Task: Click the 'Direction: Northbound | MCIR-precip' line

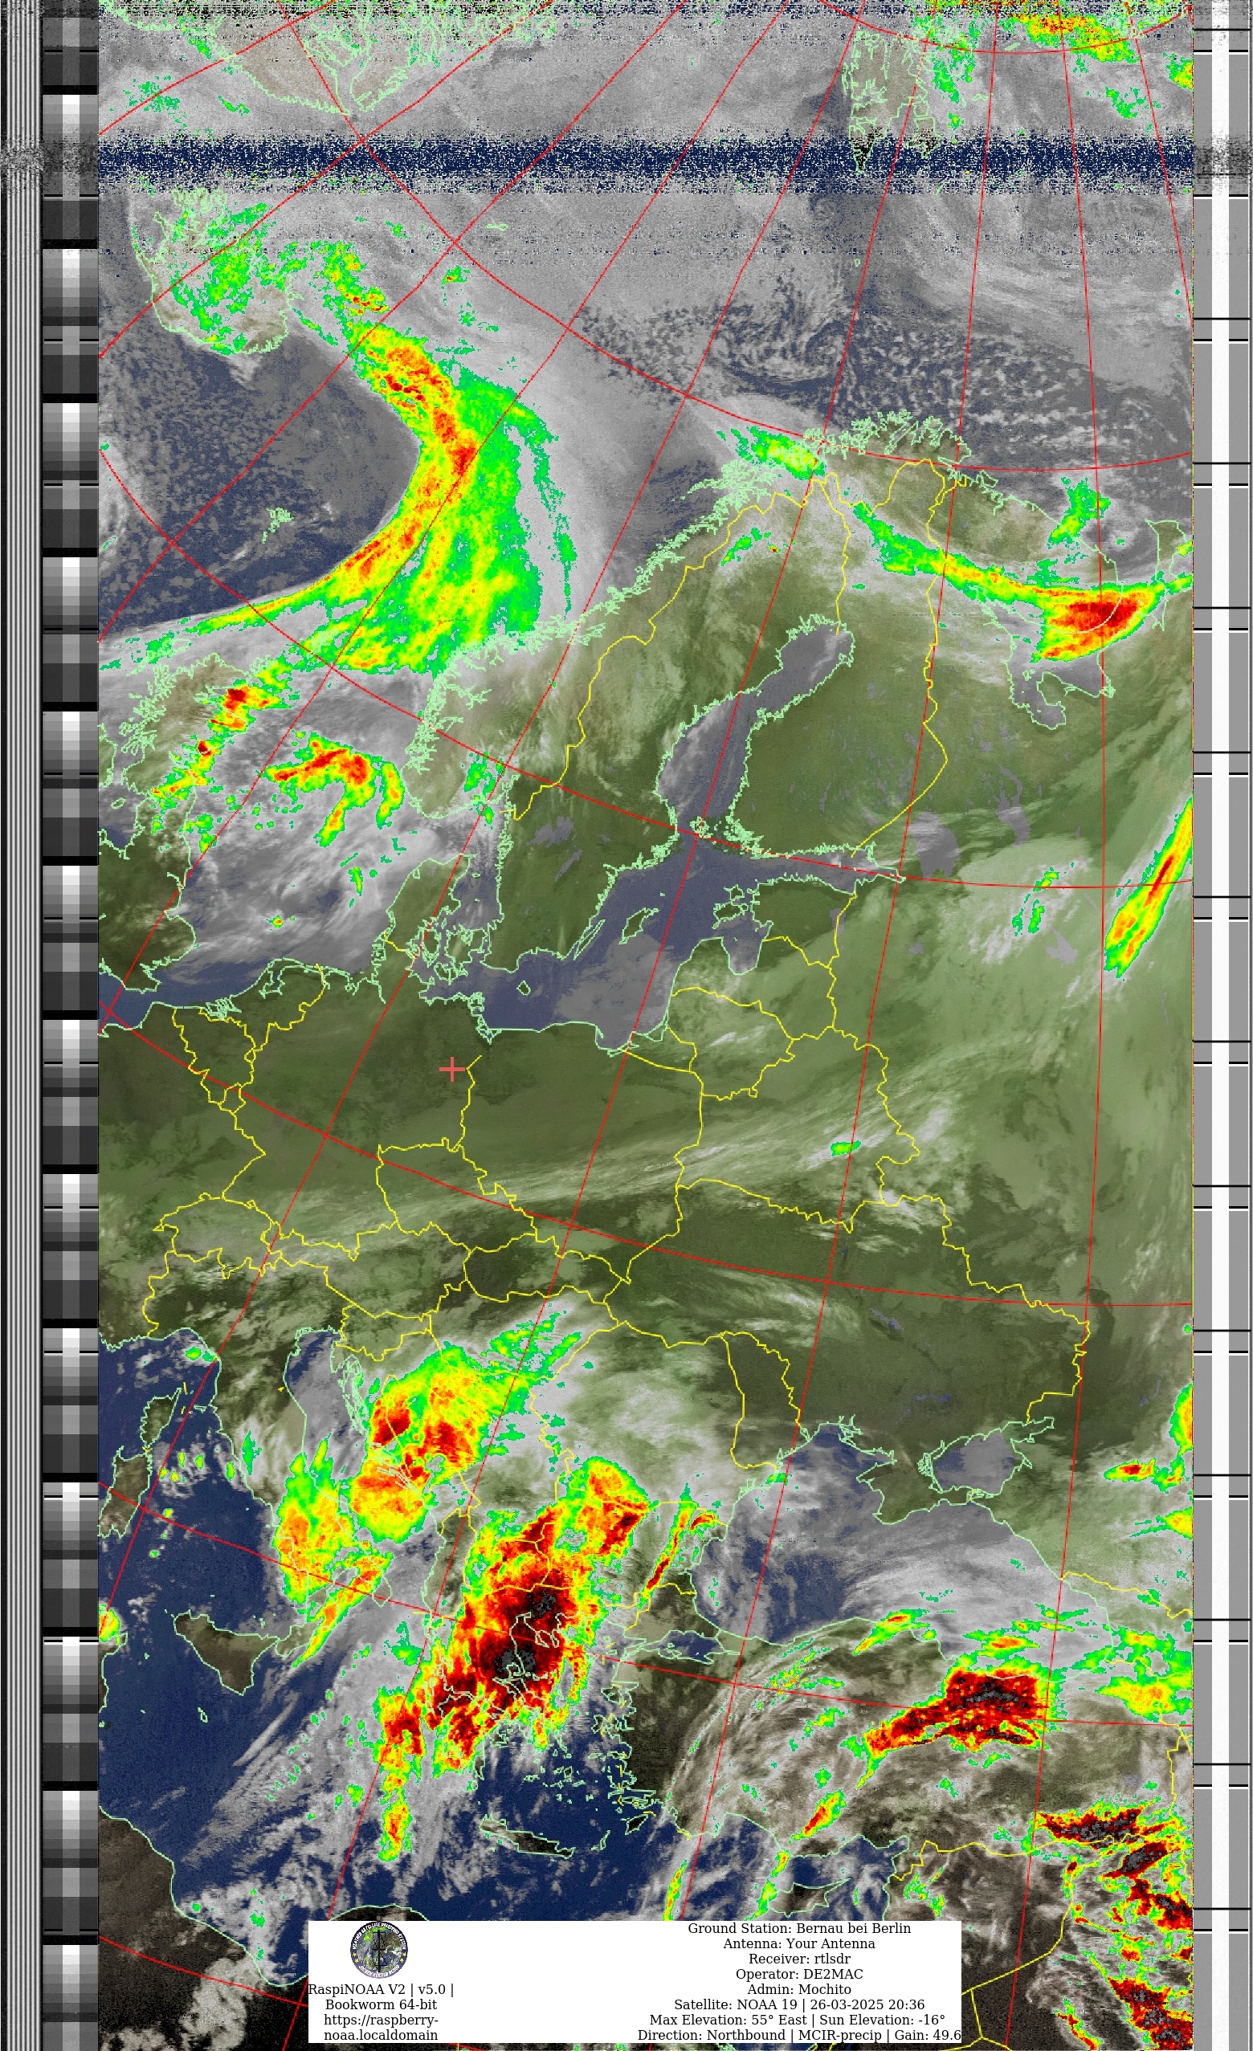Action: coord(799,2035)
